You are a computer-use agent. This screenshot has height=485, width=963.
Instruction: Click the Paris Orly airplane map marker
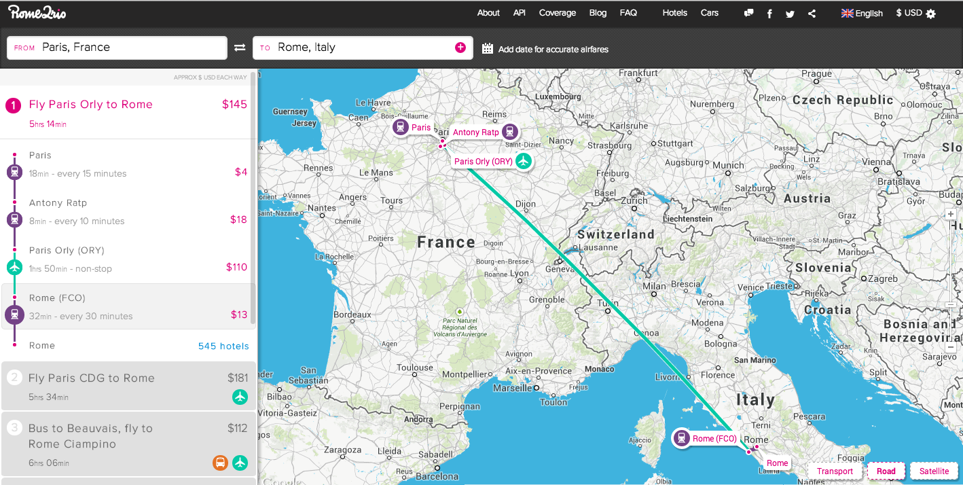pyautogui.click(x=522, y=161)
